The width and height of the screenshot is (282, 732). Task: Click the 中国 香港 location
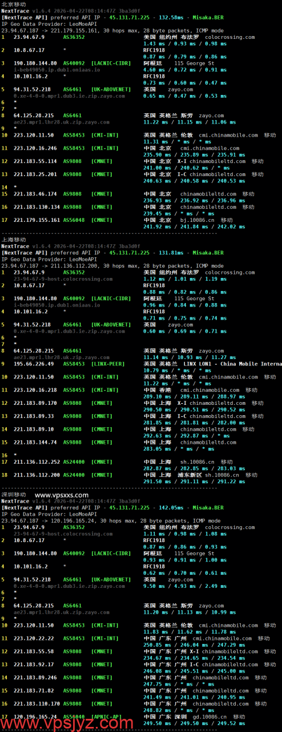(x=157, y=390)
